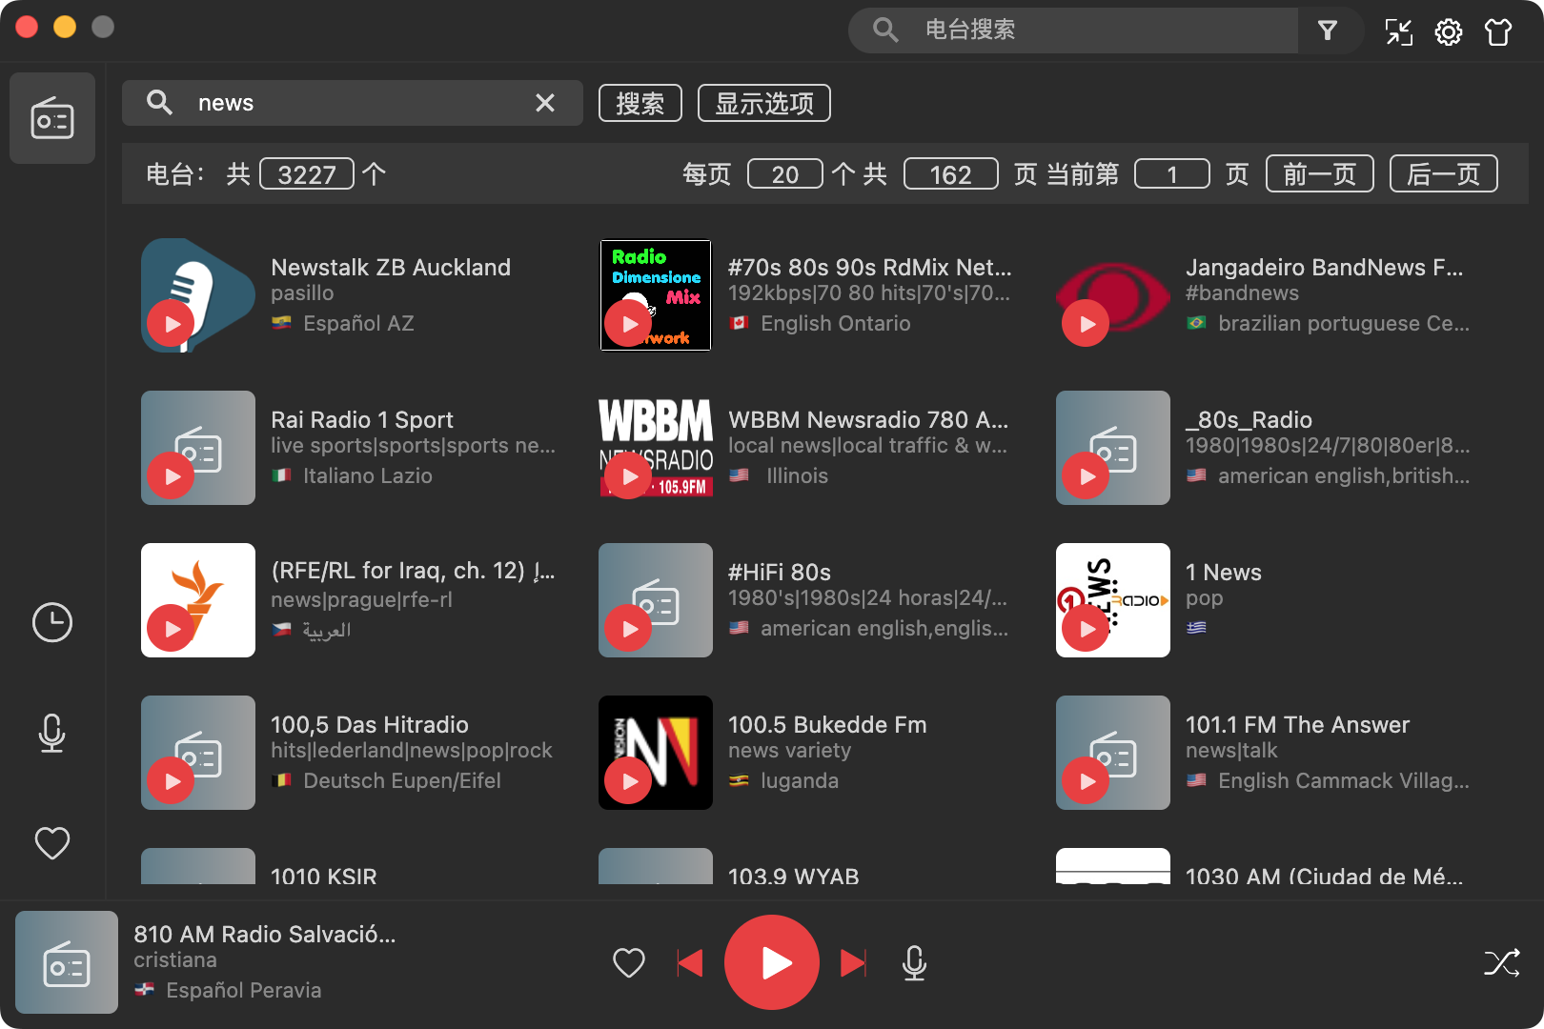
Task: Click the WBBM Newsradio 780 title text
Action: [x=868, y=420]
